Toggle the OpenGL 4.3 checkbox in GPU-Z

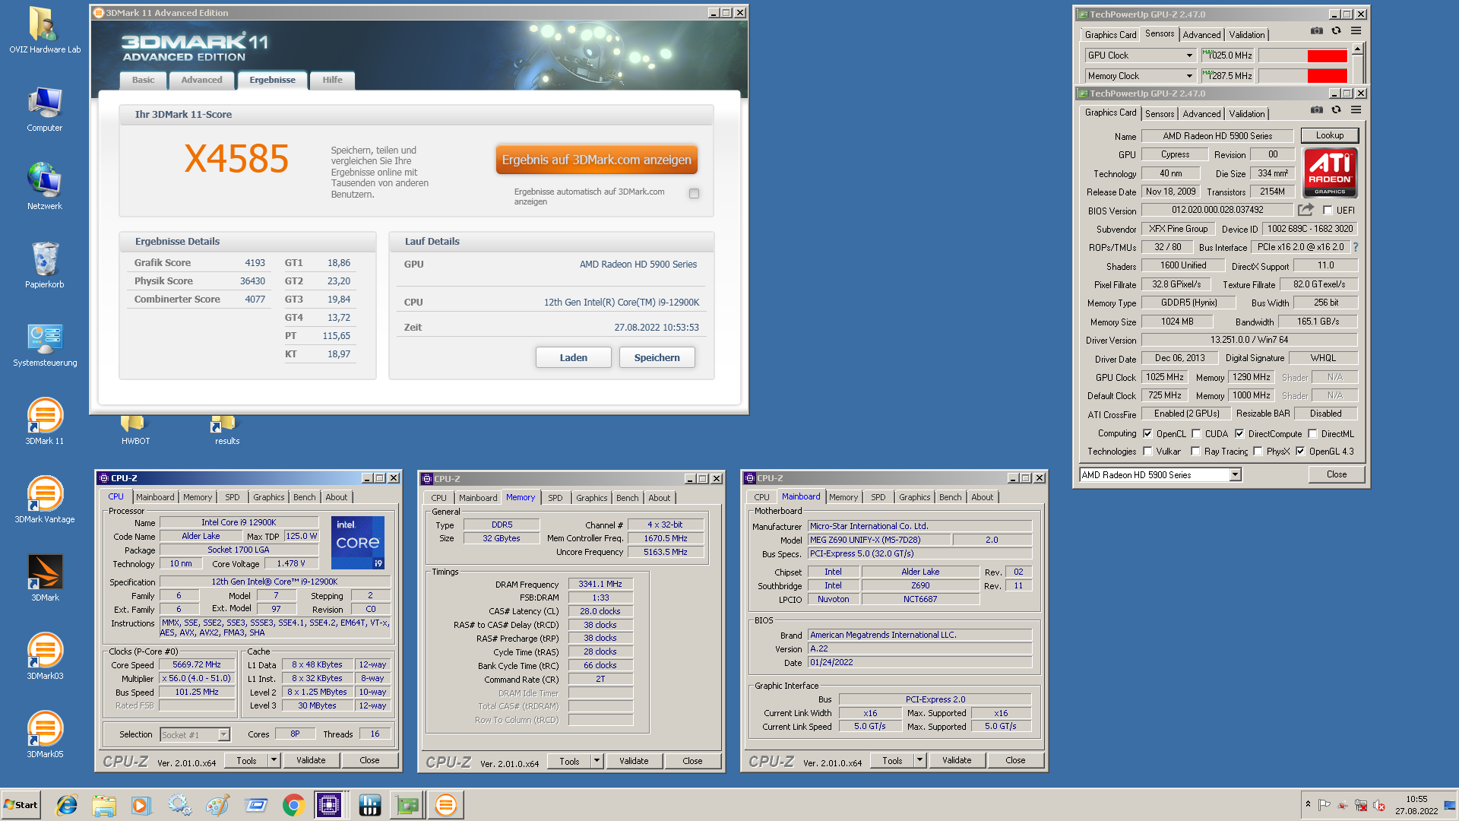[1300, 452]
